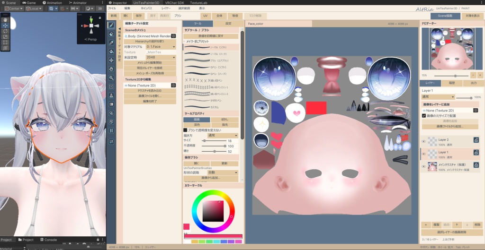Screen dimensions: 485x250
Task: Select Unity Scene rect transform tool
Action: pos(5,42)
